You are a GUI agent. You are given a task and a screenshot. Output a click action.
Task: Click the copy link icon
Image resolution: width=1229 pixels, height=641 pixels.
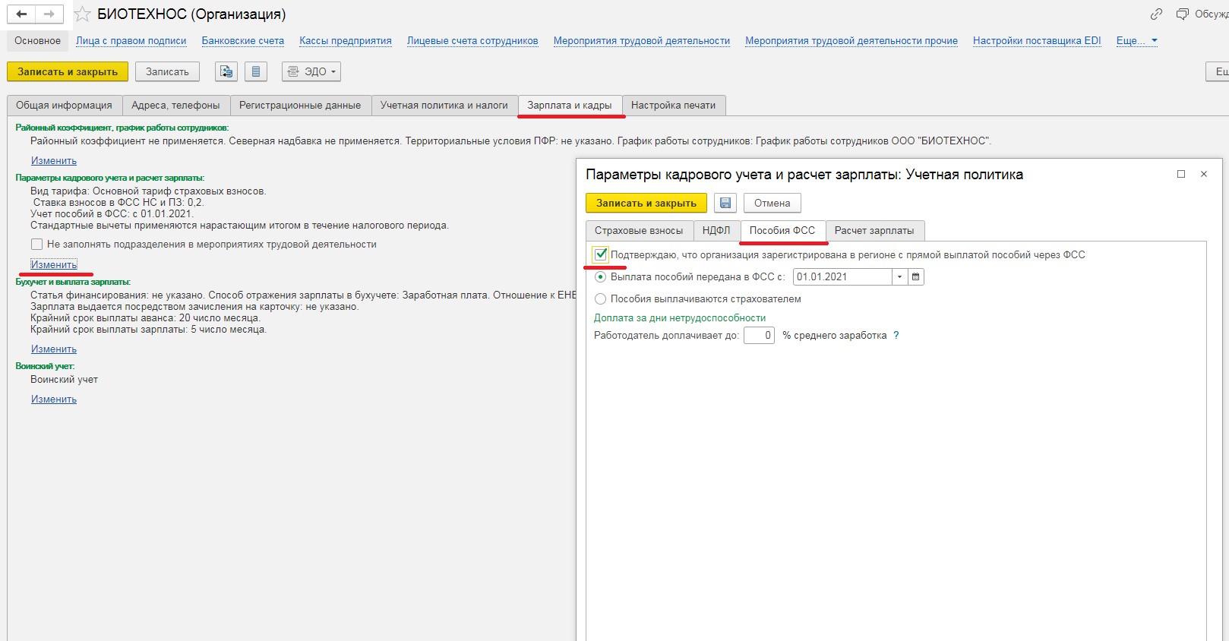point(1156,14)
